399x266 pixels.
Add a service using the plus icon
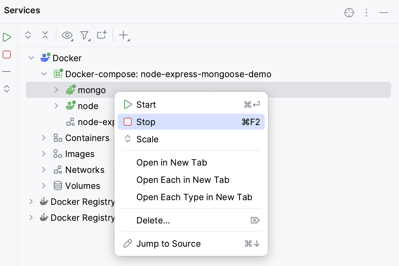123,35
